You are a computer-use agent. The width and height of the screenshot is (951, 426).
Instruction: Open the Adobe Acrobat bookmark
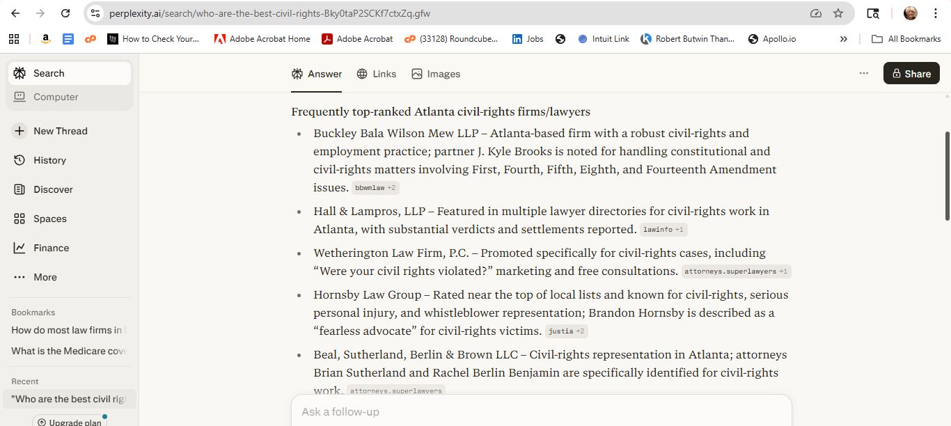(357, 39)
